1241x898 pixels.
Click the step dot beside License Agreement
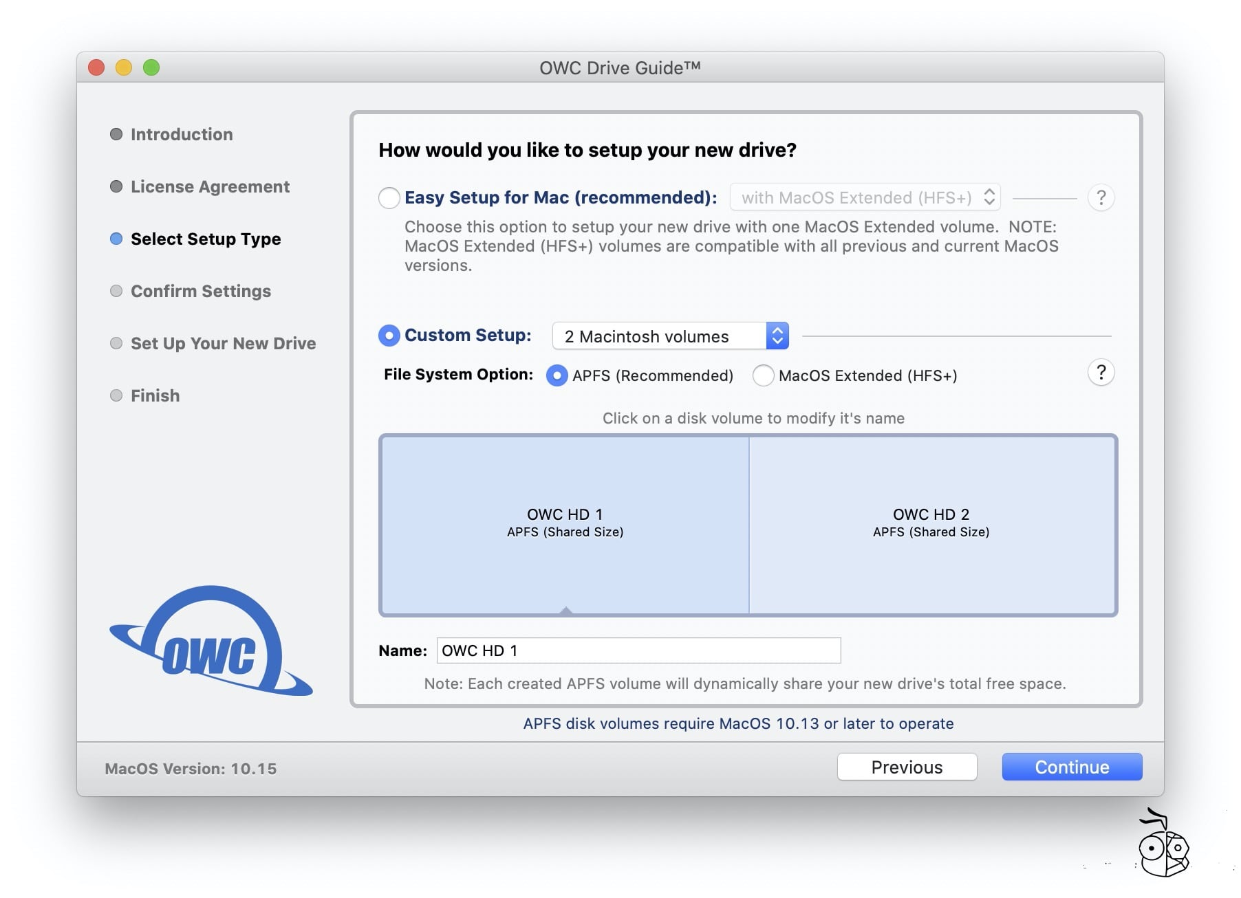point(116,186)
